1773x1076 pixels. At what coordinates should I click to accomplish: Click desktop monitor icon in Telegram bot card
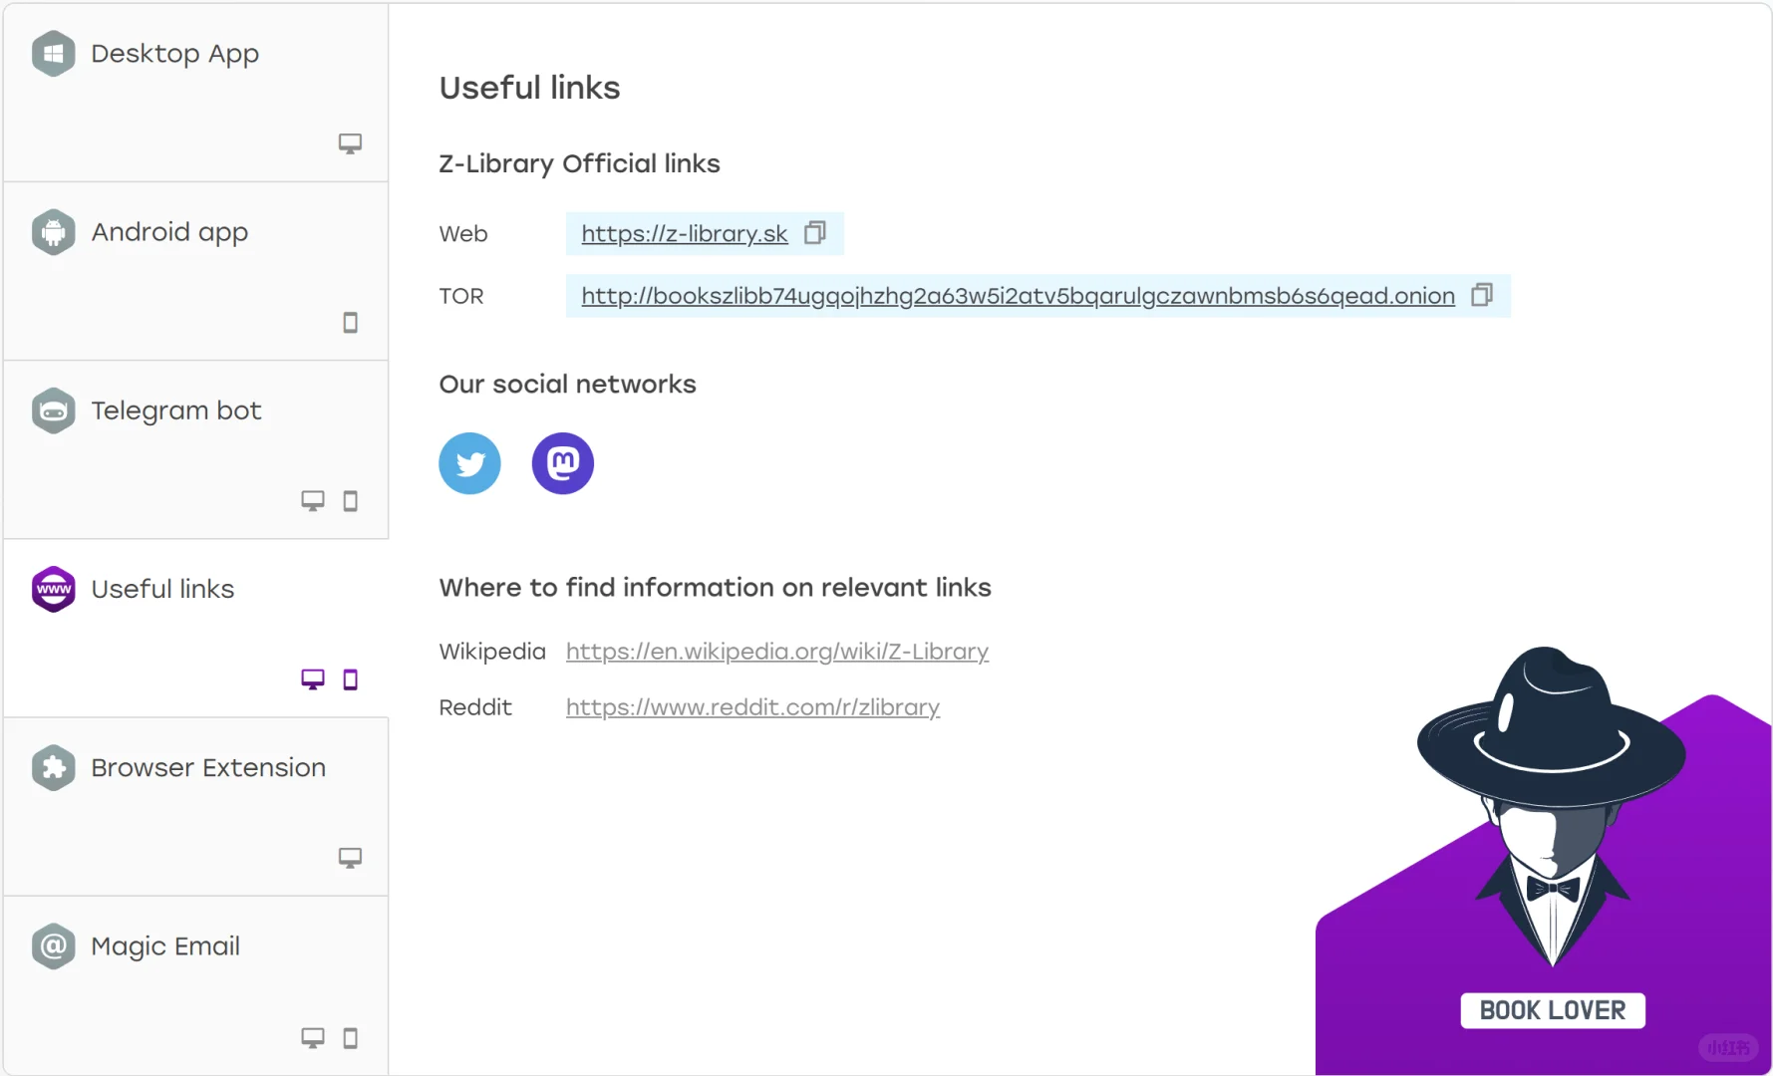click(313, 500)
